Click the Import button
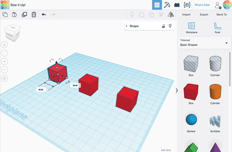This screenshot has height=152, width=232. [186, 15]
